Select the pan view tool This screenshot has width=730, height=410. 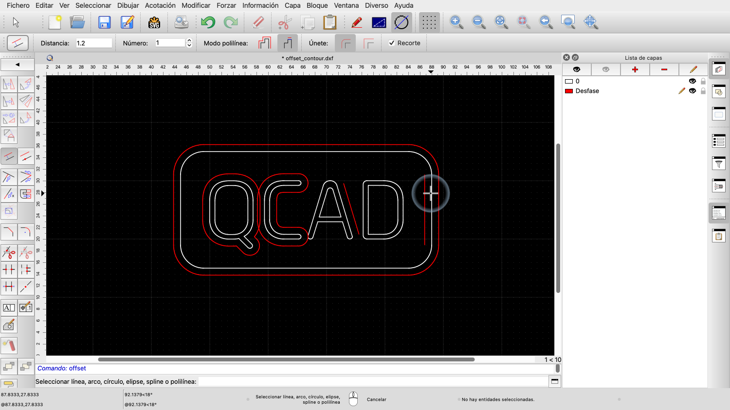590,22
